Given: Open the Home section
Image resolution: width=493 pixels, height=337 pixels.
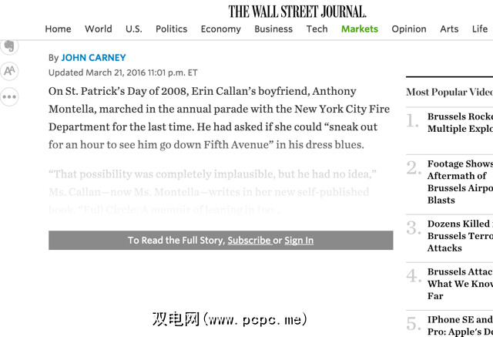Looking at the screenshot, I should (58, 29).
